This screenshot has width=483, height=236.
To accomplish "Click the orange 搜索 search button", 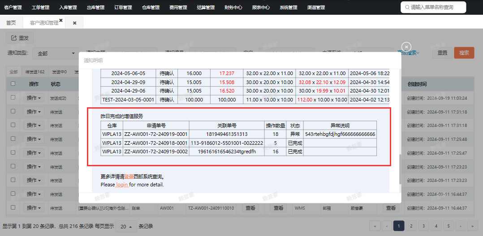I will pos(464,53).
